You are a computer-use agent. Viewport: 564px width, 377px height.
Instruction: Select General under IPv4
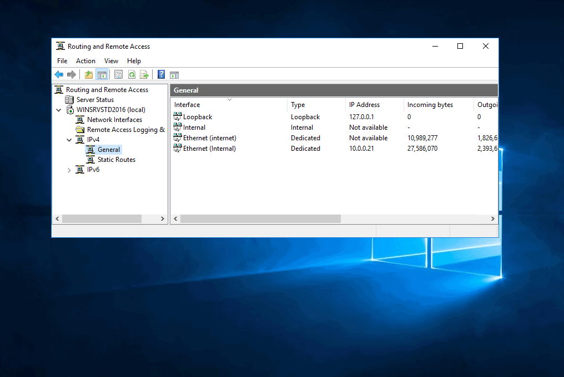click(109, 150)
